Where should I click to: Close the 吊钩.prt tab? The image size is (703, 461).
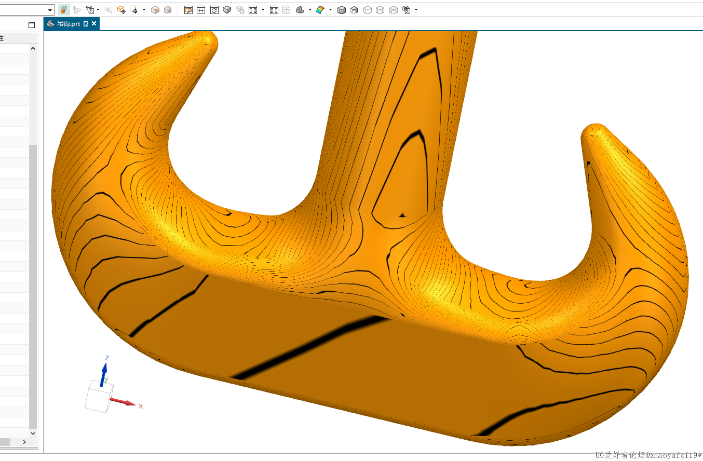click(94, 23)
